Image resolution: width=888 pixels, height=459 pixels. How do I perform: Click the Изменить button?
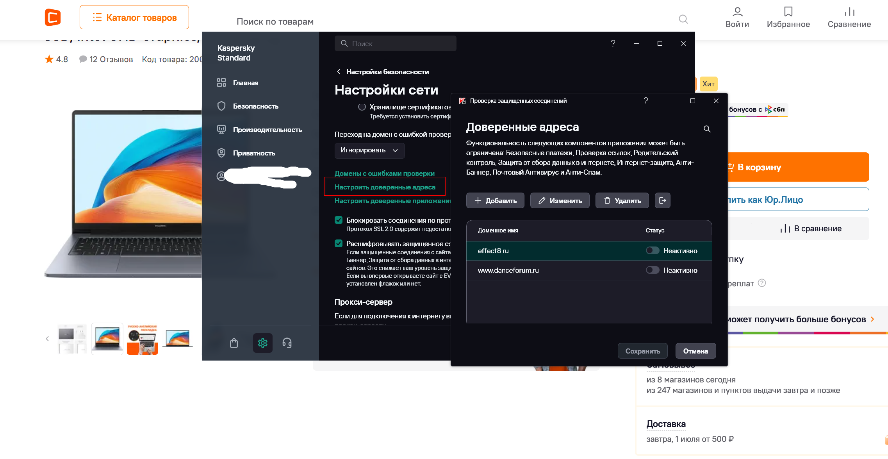click(560, 200)
